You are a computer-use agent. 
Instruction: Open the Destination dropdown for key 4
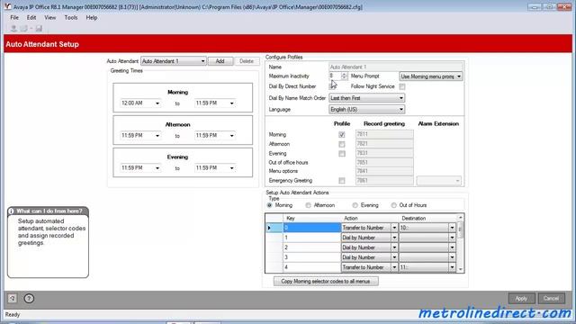pos(452,267)
